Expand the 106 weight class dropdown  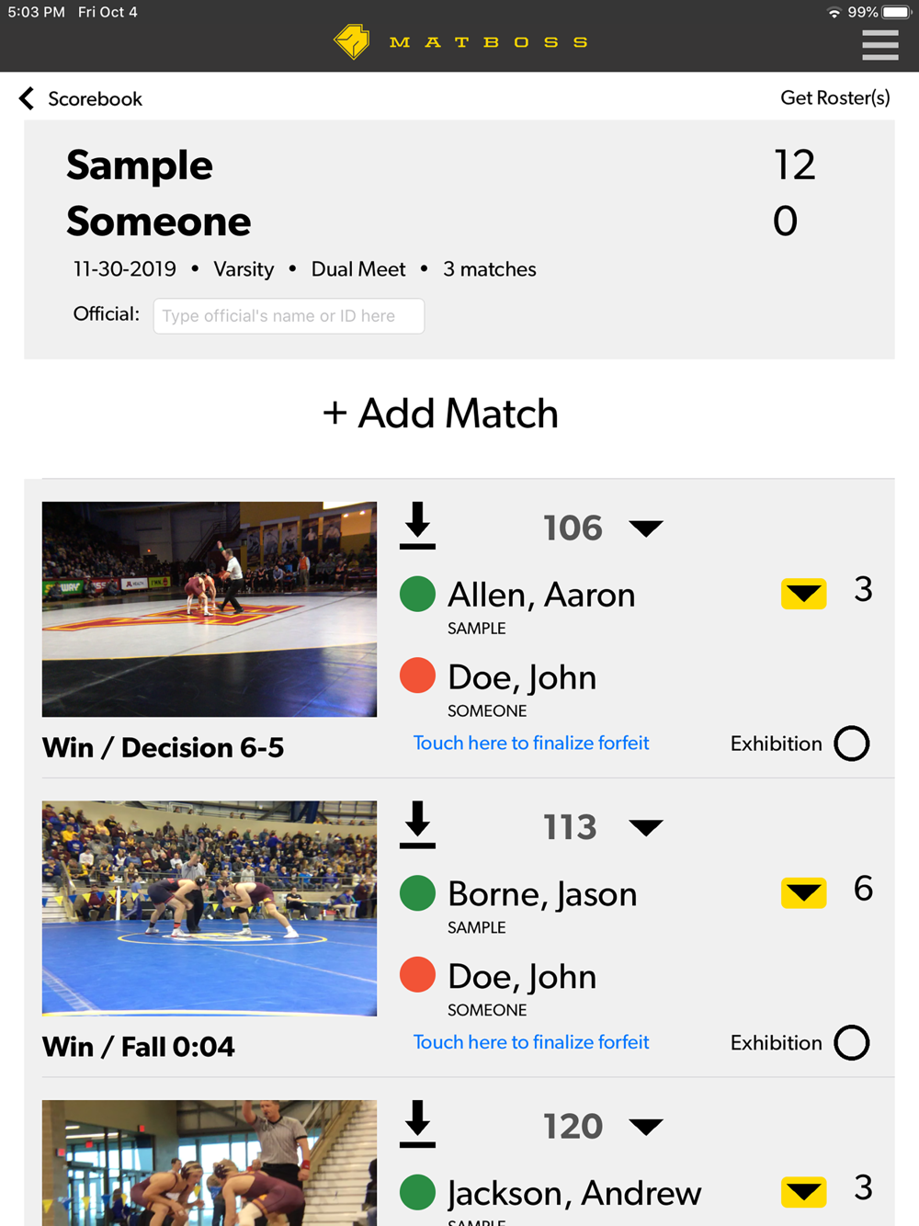(646, 528)
